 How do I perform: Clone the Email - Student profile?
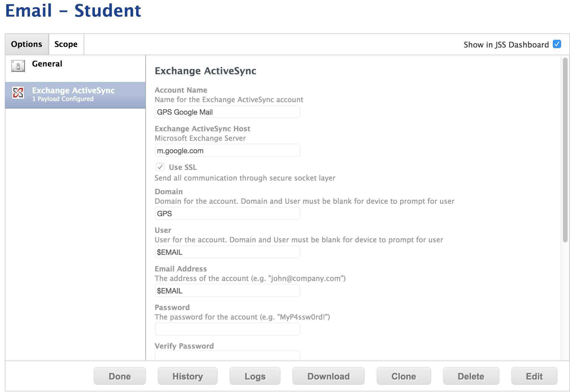click(404, 376)
